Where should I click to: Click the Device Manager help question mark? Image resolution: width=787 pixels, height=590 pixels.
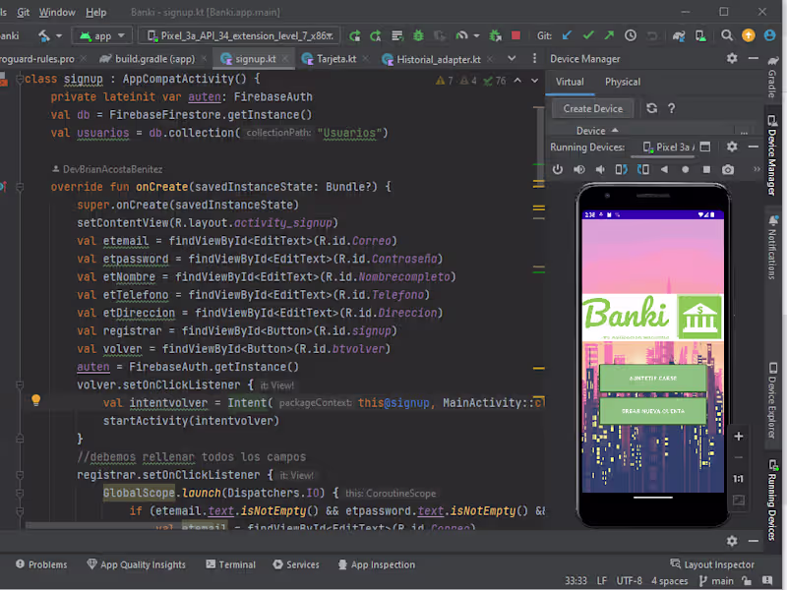[x=672, y=108]
